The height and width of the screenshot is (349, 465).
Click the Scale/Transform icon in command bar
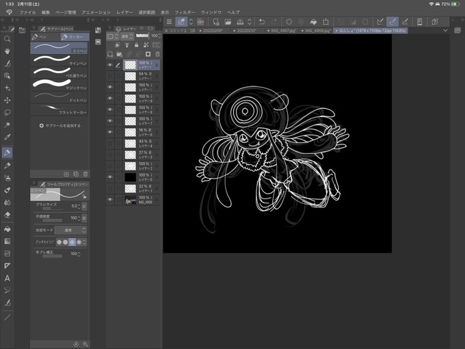point(325,22)
